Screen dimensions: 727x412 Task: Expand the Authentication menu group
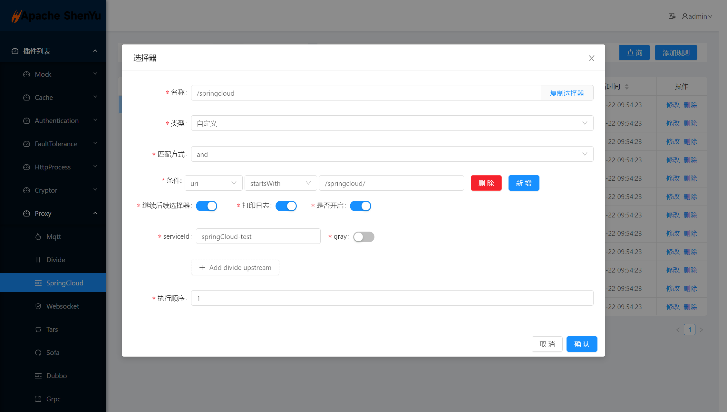[56, 121]
